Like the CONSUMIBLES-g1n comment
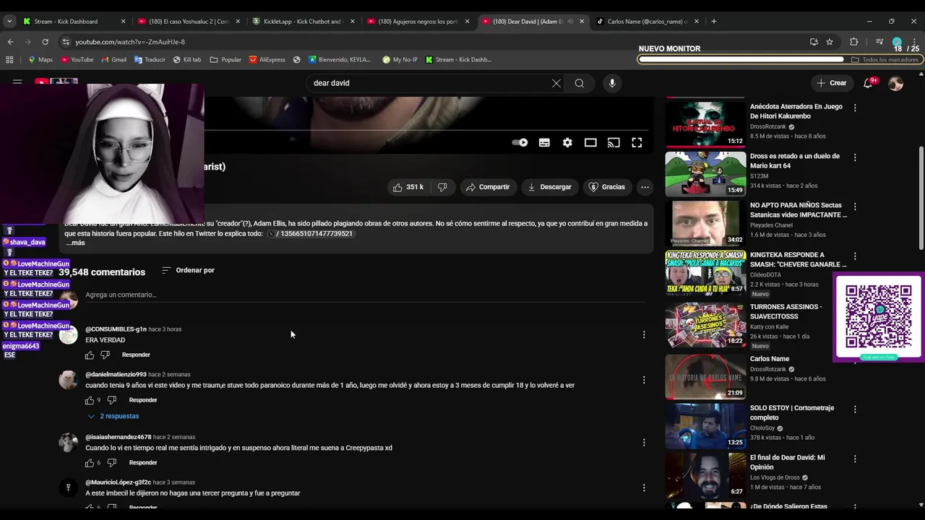 tap(90, 355)
